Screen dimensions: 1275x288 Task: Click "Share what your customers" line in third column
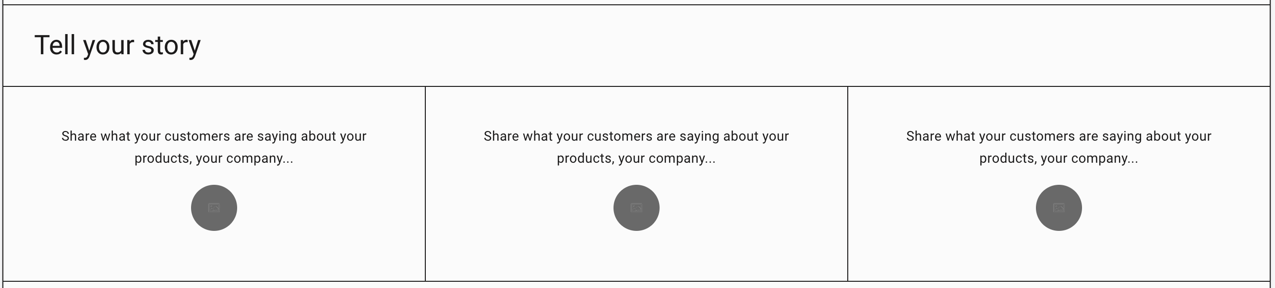[1058, 136]
